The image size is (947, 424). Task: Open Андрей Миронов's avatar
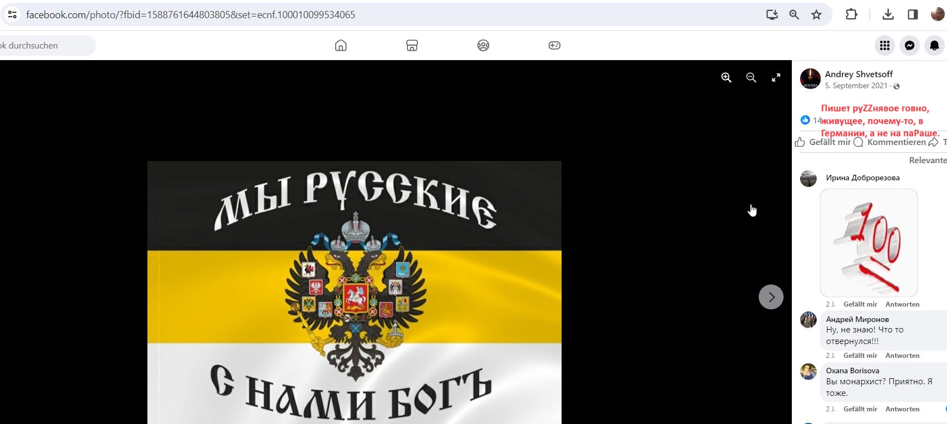(808, 320)
